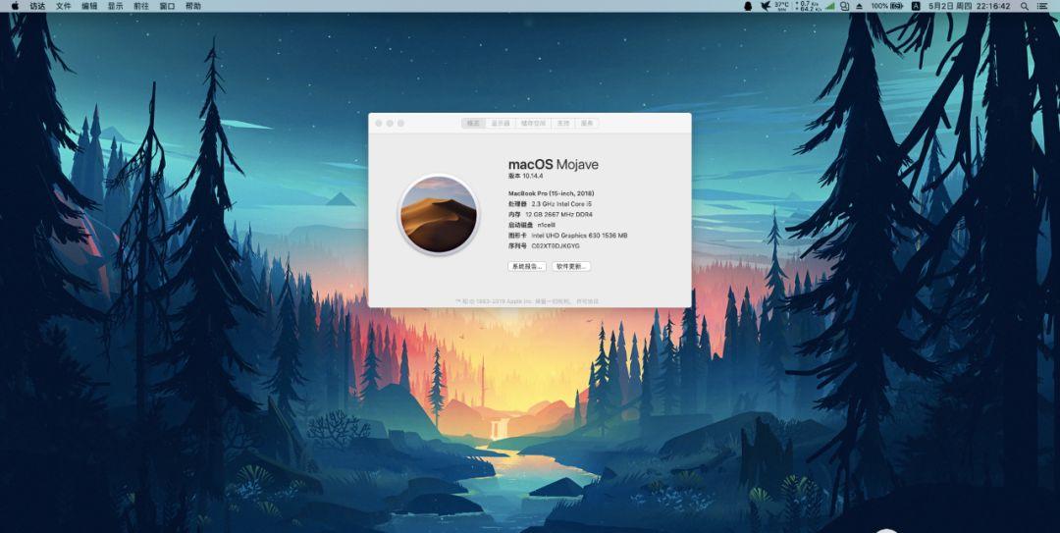The width and height of the screenshot is (1060, 533).
Task: Click the 12 GB 2667 MHz DDR4 value
Action: click(x=558, y=214)
